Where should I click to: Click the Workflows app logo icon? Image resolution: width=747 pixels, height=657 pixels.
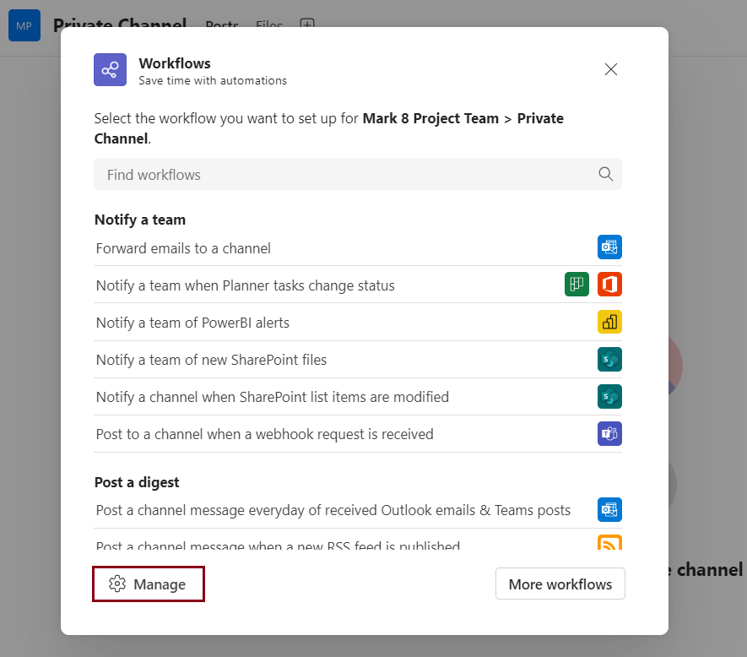pyautogui.click(x=110, y=70)
